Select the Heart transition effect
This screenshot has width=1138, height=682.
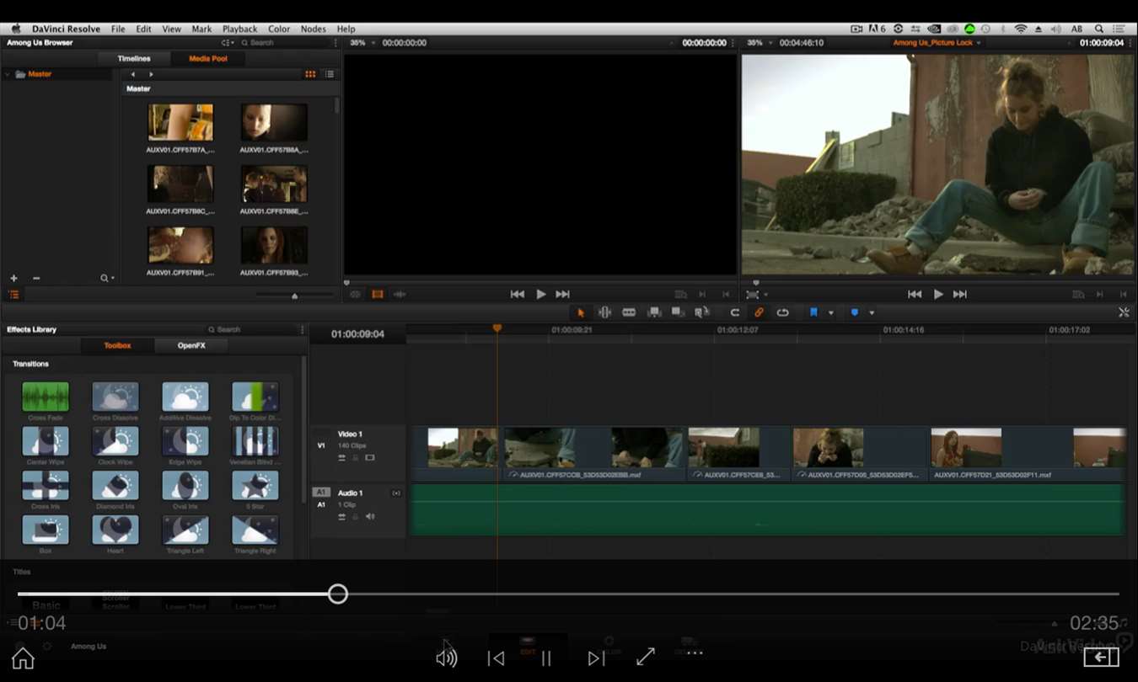pos(115,530)
